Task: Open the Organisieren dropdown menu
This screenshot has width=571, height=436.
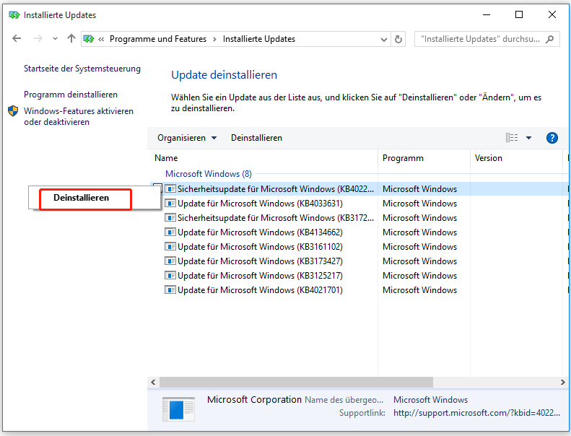Action: click(x=187, y=138)
